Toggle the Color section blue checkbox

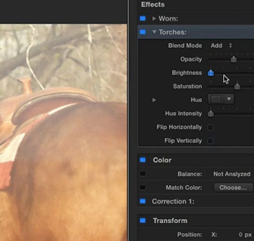143,160
